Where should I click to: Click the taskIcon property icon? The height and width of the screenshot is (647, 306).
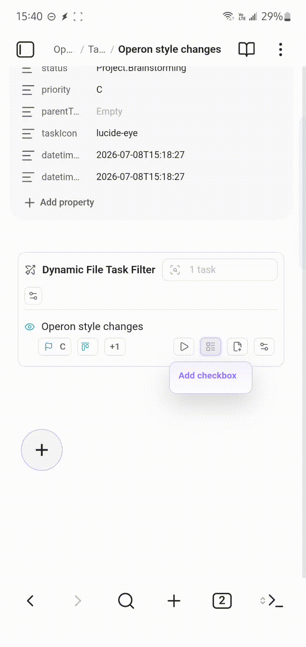[x=28, y=133]
